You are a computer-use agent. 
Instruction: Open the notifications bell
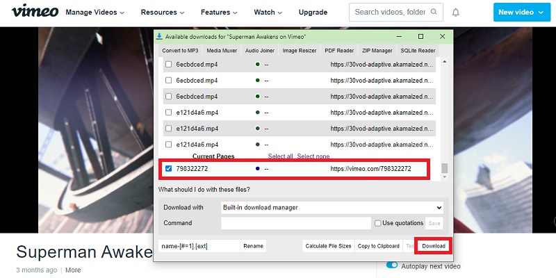(456, 13)
